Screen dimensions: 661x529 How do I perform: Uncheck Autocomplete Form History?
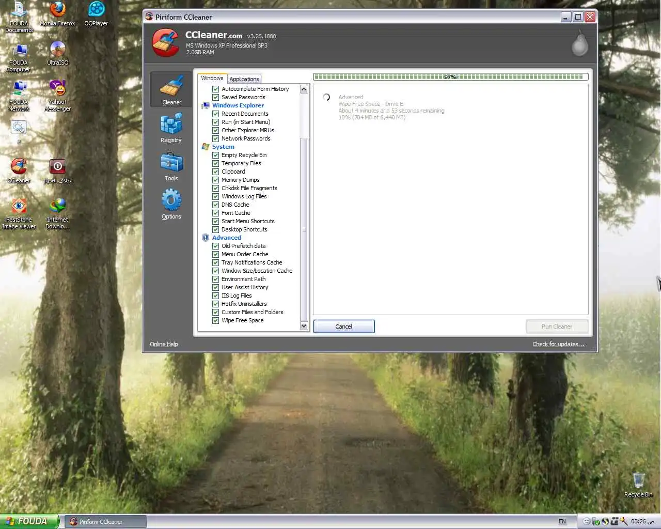tap(216, 89)
